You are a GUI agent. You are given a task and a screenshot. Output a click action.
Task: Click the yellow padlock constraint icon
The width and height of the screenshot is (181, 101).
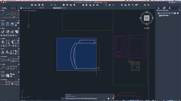pos(12,84)
